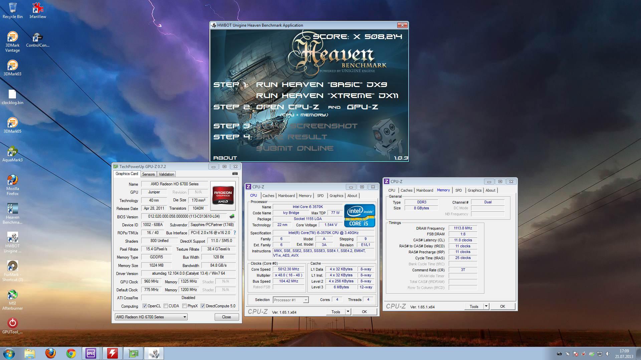Open Heaven Benchmark desktop shortcut
The width and height of the screenshot is (641, 360).
12,214
